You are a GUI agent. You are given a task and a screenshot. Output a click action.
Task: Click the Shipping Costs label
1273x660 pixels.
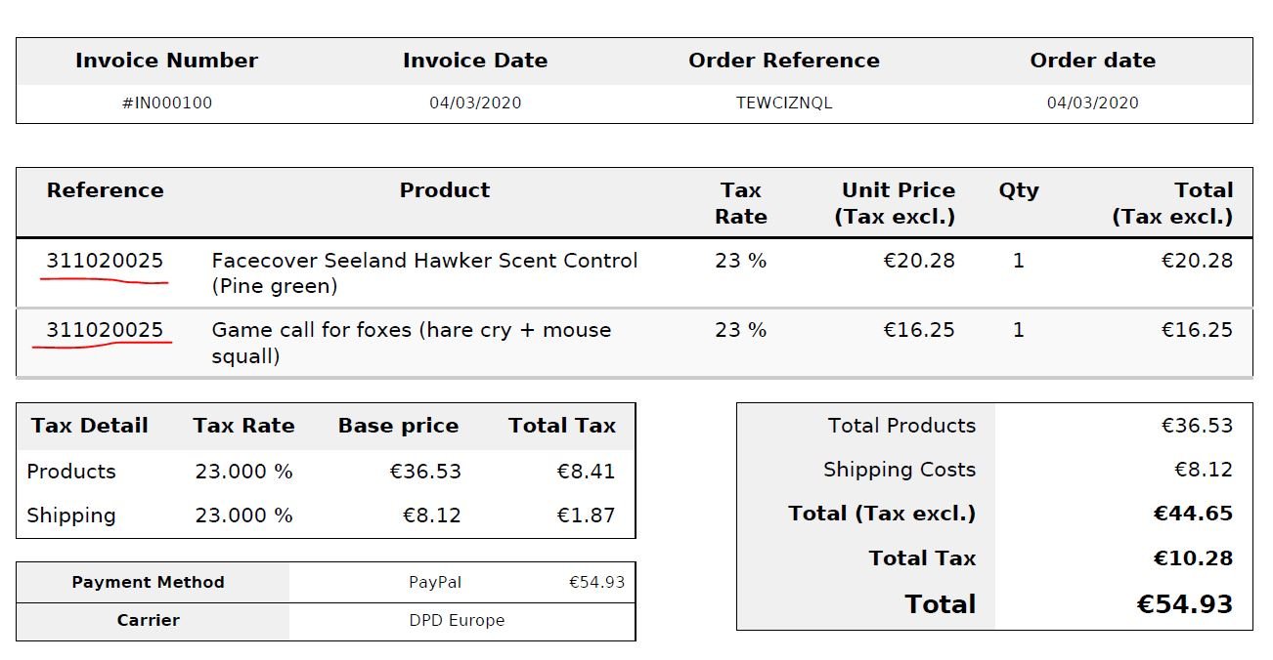point(900,470)
